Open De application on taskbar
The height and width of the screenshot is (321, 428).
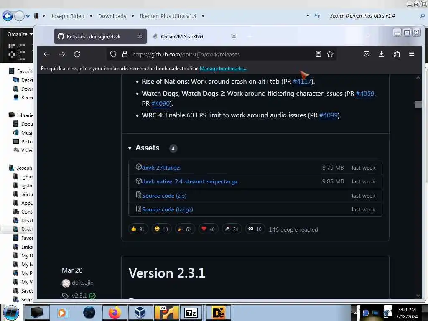[218, 313]
